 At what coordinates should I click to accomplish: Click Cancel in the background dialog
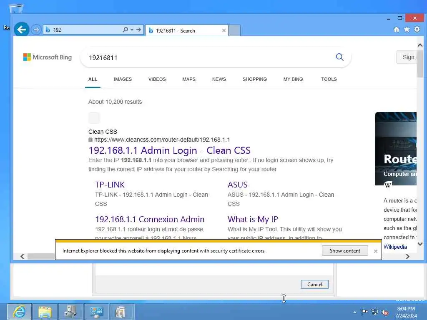pyautogui.click(x=314, y=284)
